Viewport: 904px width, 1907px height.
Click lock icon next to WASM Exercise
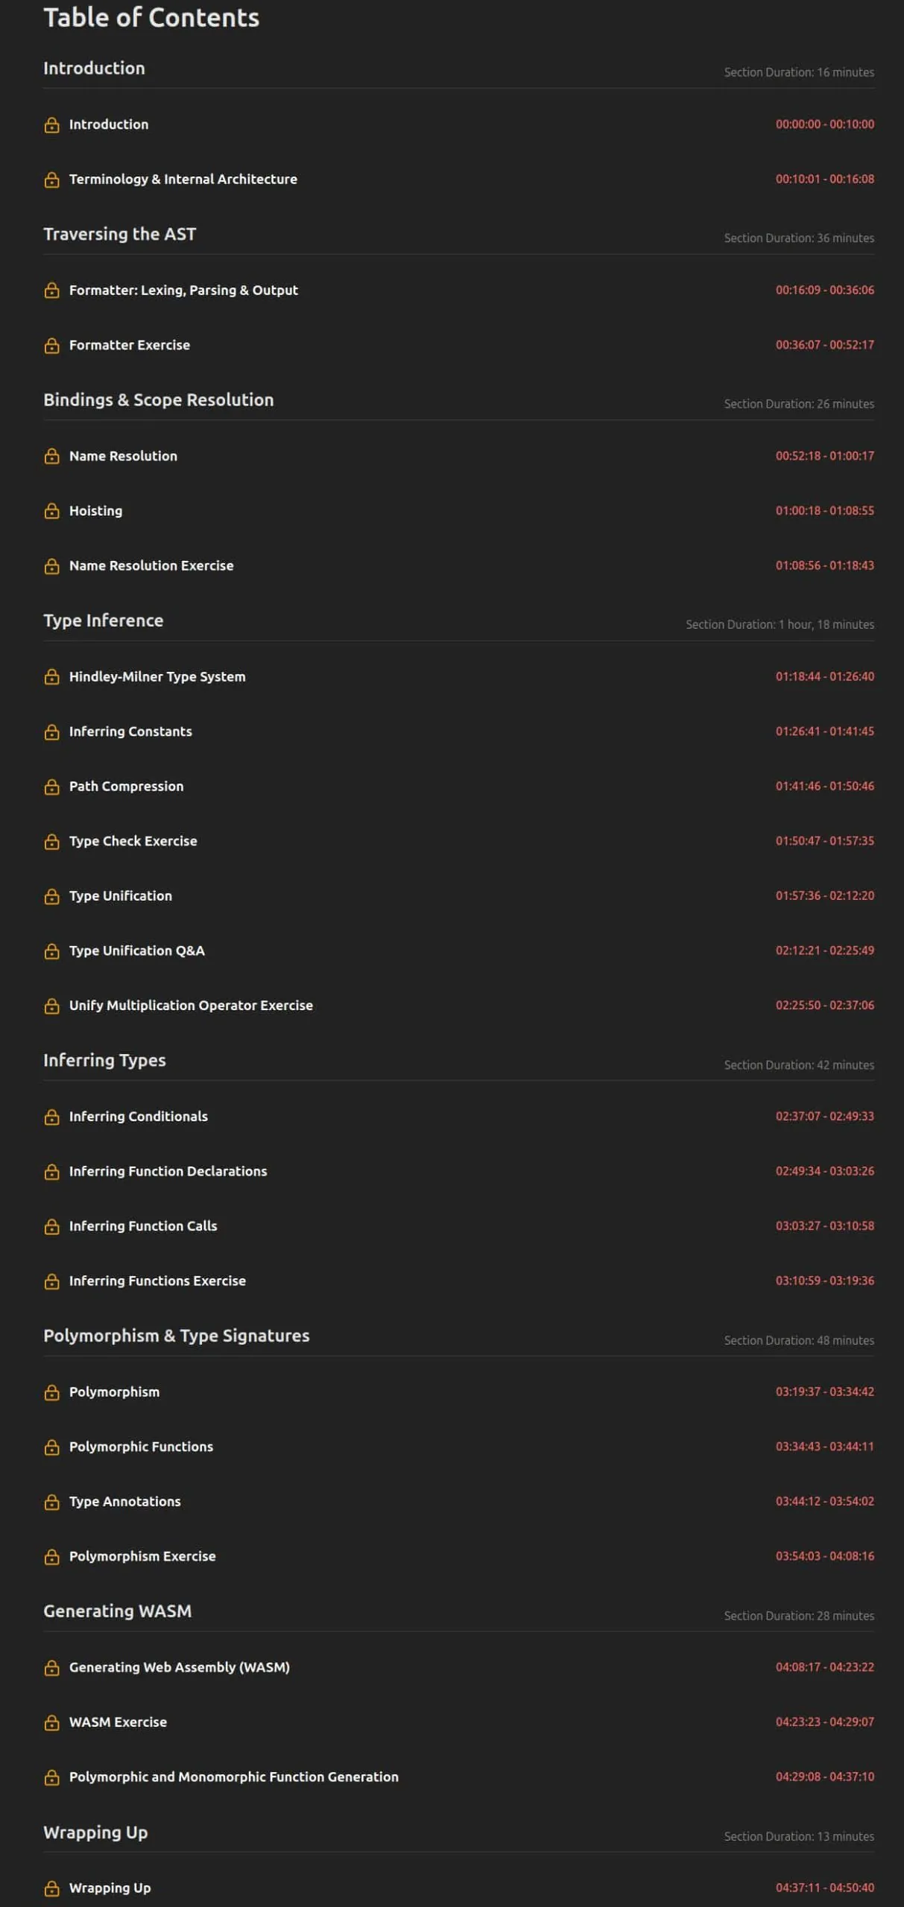tap(51, 1722)
